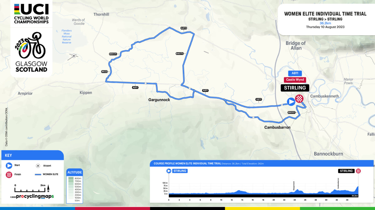375x210 pixels.
Task: Click the Bridge of Allan label
Action: [x=296, y=45]
